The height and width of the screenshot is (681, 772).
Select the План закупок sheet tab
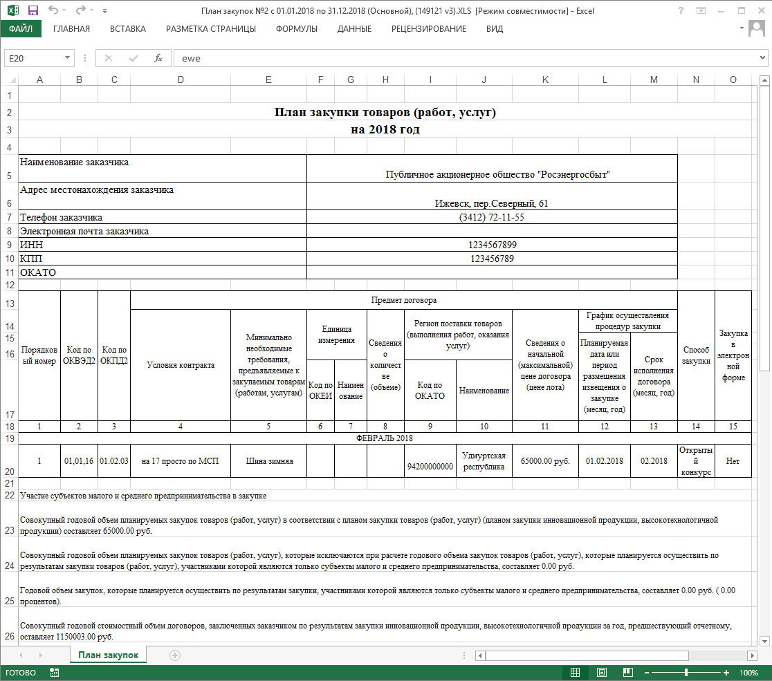(108, 655)
